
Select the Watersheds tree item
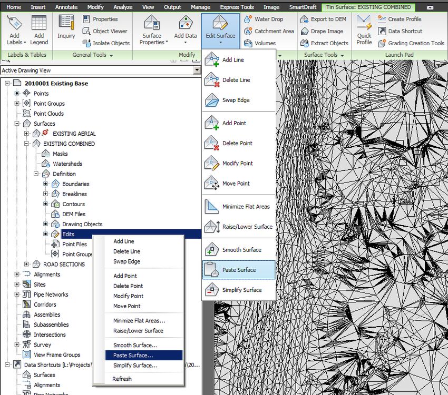[67, 164]
